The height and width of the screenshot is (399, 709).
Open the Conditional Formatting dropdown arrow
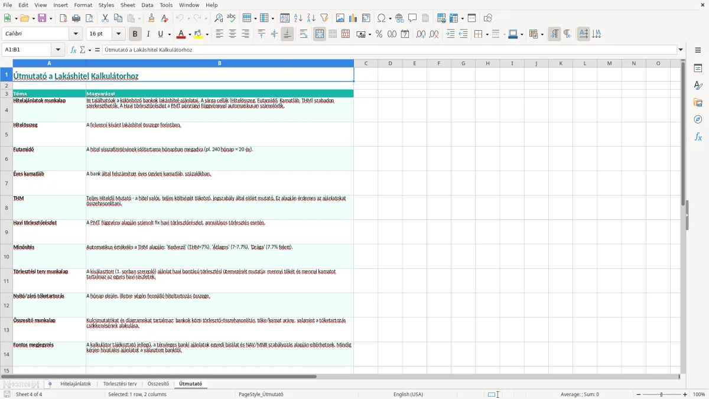[x=542, y=34]
